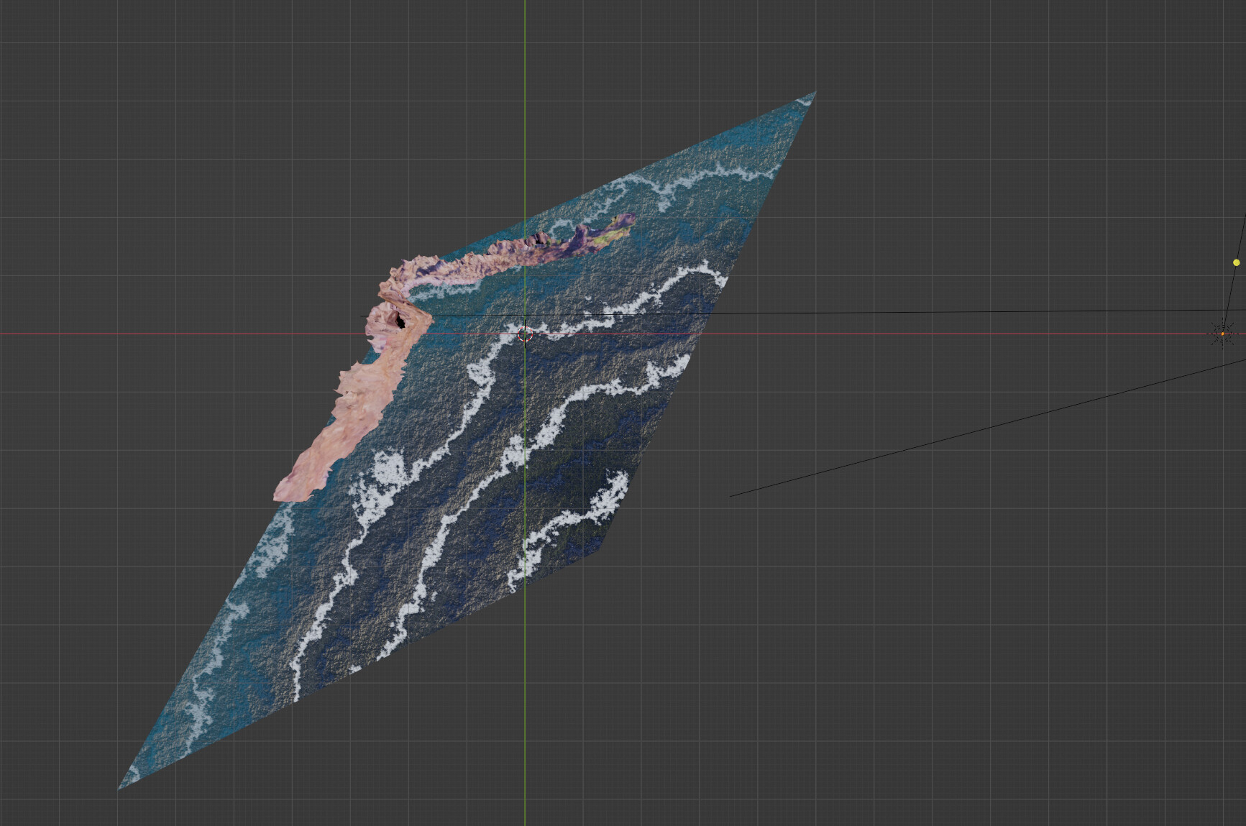Select the yellow point light dot
The width and height of the screenshot is (1246, 826).
click(x=1237, y=263)
